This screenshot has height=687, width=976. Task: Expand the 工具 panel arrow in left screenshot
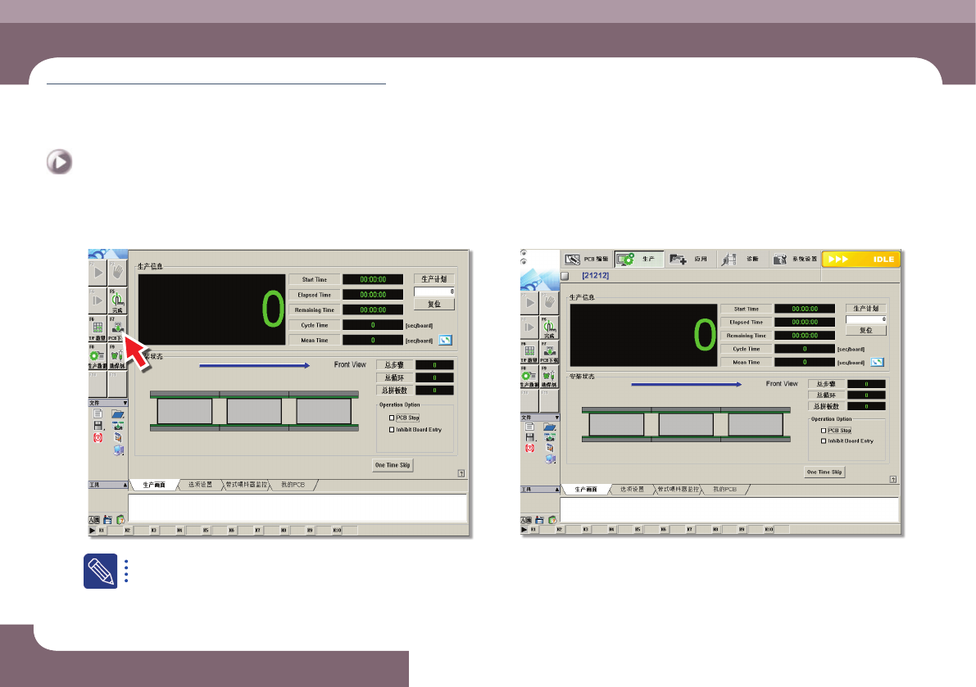(125, 484)
